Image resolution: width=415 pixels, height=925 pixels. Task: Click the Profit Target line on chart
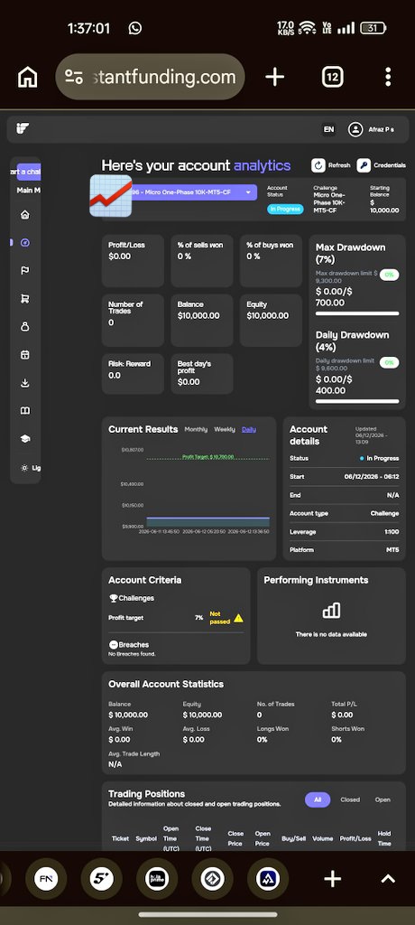[x=207, y=458]
